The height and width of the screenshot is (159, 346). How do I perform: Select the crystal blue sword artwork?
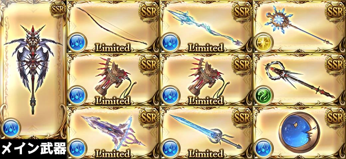pyautogui.click(x=206, y=131)
